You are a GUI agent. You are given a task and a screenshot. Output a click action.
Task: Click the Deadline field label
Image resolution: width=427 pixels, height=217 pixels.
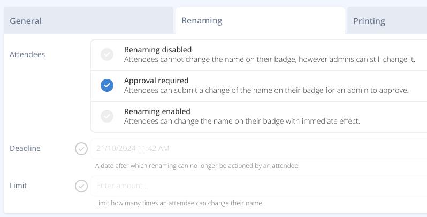(x=25, y=148)
